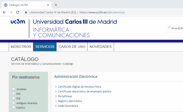Check the PDI checkbox
This screenshot has height=112, width=183.
(13, 98)
